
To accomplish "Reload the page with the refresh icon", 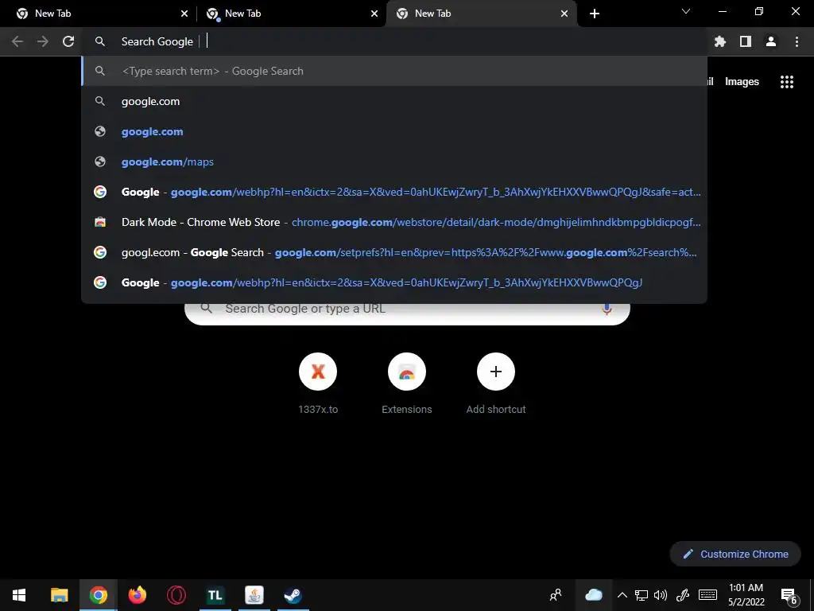I will pos(68,41).
